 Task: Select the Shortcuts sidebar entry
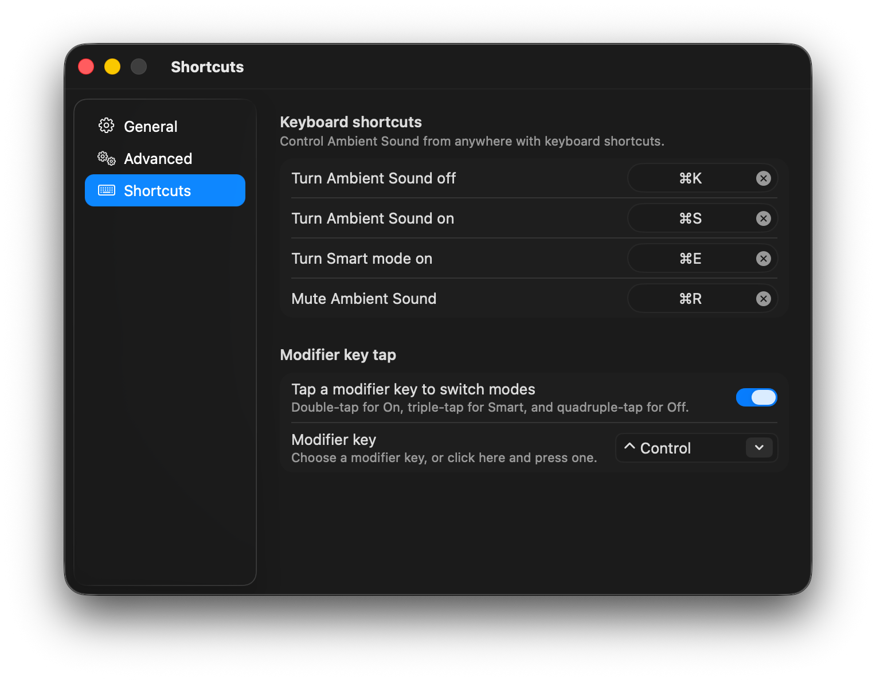[158, 190]
